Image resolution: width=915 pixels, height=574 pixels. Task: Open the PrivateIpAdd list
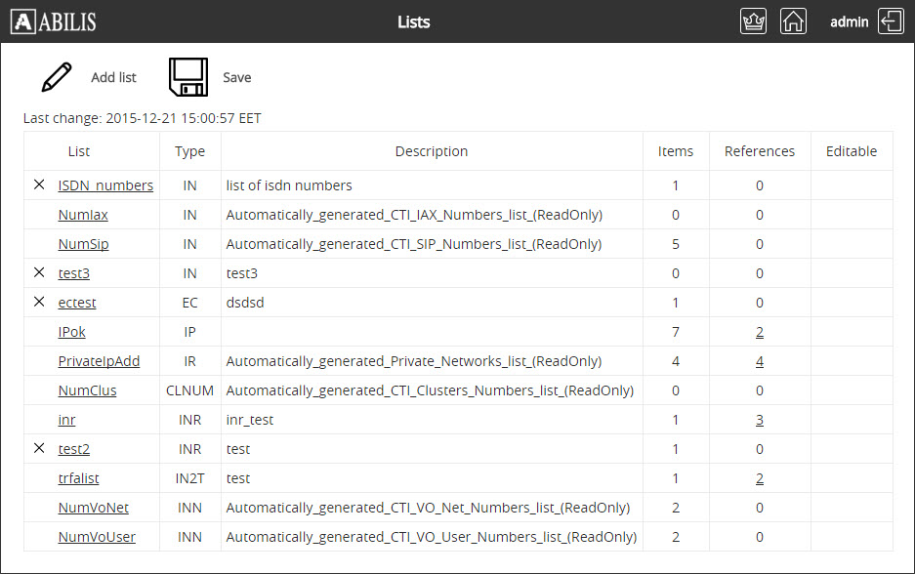coord(99,361)
